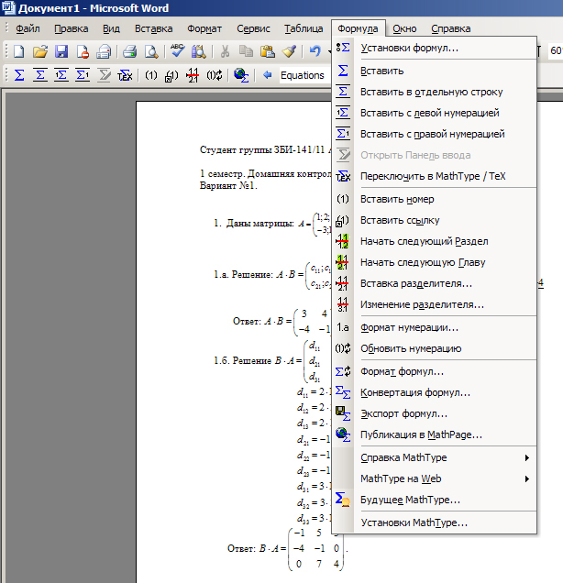Click the Print icon in standard toolbar

[x=130, y=51]
